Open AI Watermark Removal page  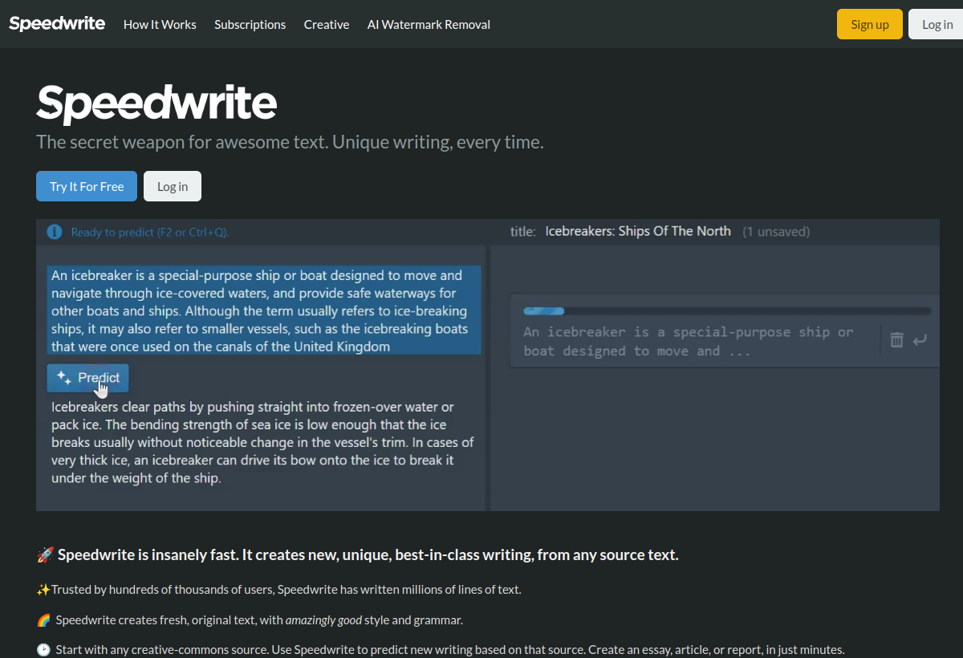(x=429, y=24)
